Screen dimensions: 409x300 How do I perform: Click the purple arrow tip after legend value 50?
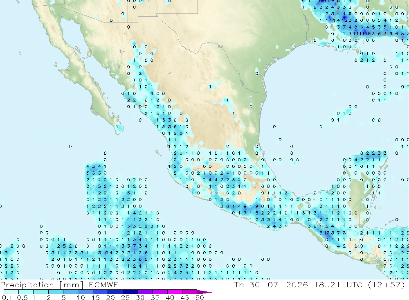click(x=204, y=292)
